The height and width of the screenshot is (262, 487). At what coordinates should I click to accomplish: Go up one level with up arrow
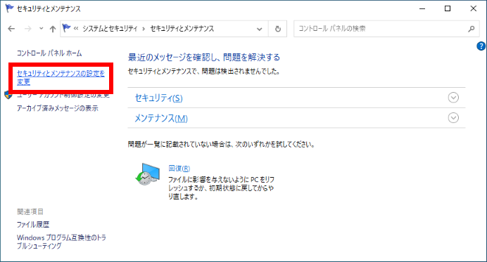click(53, 29)
